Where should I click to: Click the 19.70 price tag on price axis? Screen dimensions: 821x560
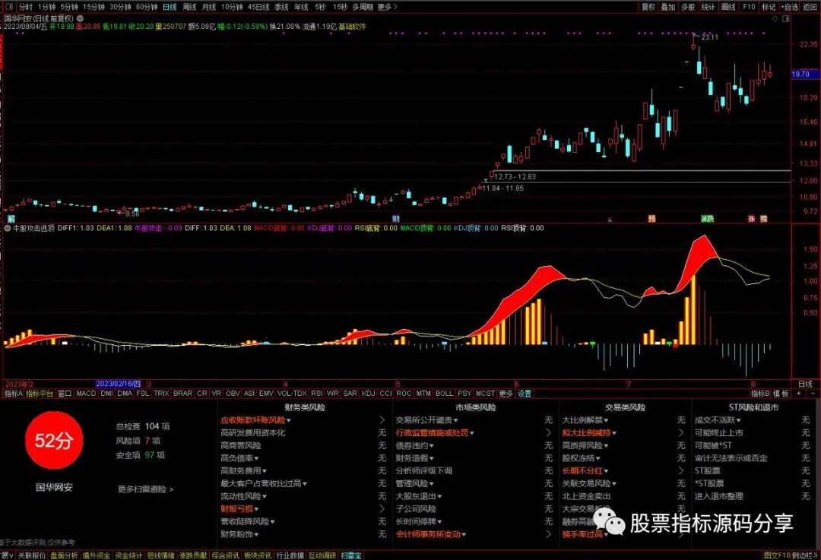(x=804, y=74)
